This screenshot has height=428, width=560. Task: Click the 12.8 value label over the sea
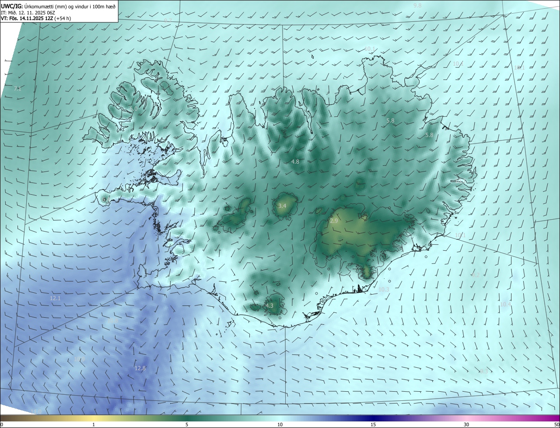(140, 368)
